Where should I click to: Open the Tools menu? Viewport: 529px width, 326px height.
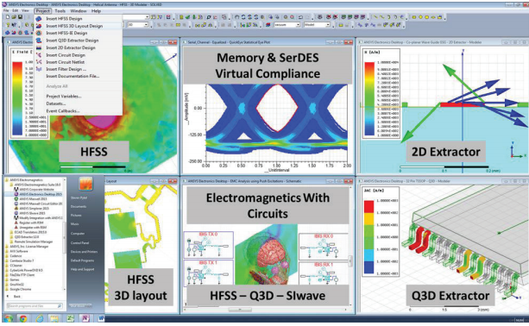[x=60, y=11]
